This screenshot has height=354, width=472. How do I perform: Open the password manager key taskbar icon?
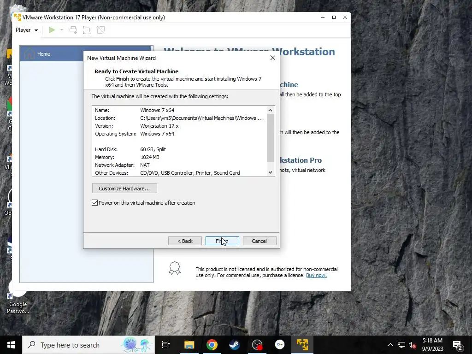(280, 345)
